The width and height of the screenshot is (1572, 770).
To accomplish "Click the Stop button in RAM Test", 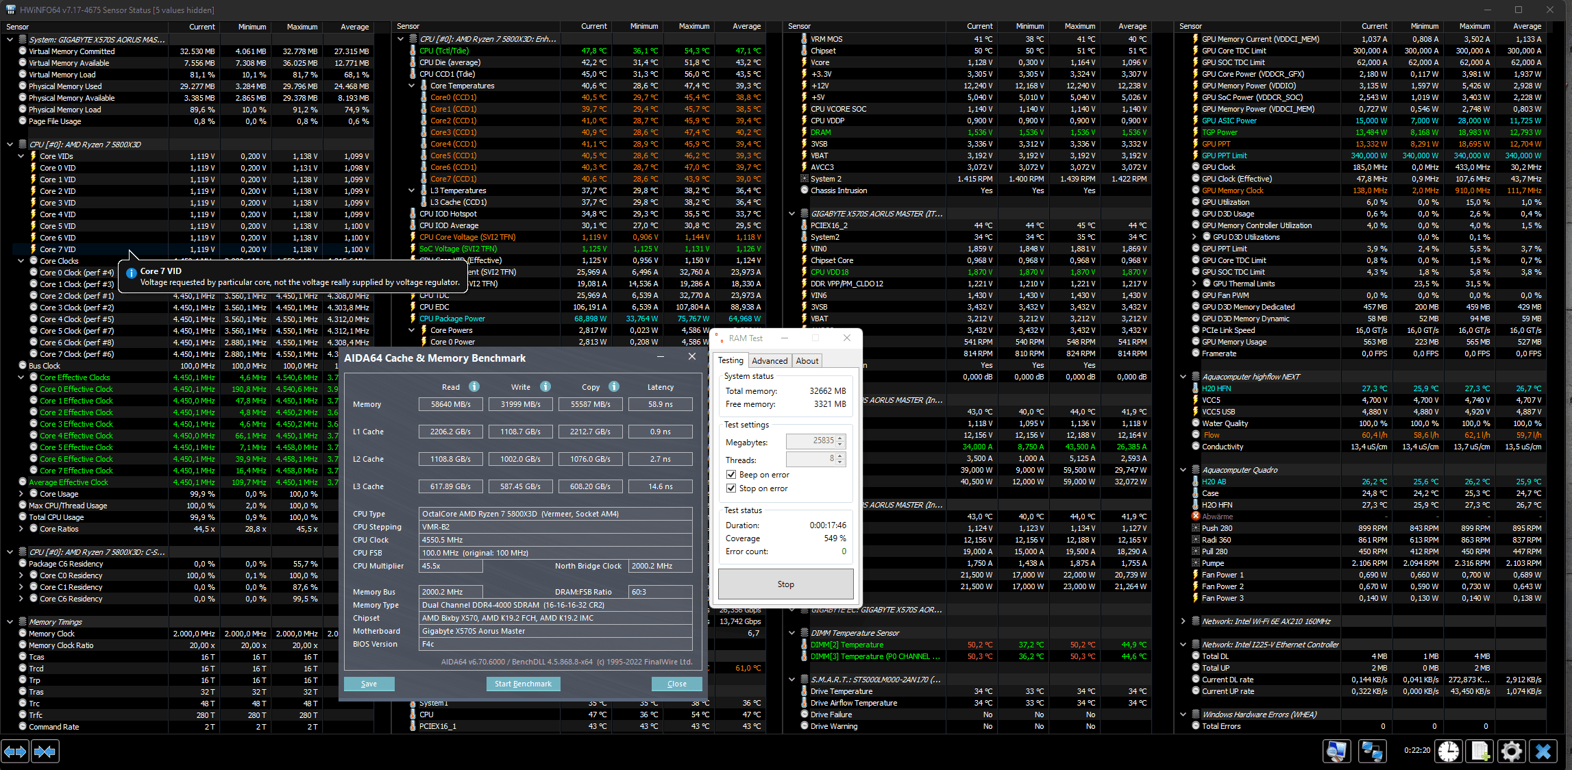I will tap(785, 584).
